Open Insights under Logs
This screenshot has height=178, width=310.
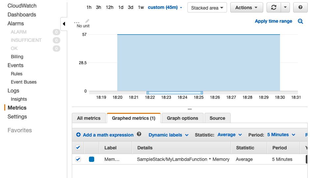point(19,99)
